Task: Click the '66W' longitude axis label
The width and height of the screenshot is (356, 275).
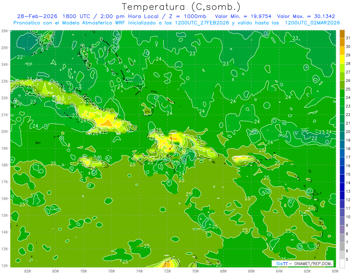Action: (x=251, y=271)
